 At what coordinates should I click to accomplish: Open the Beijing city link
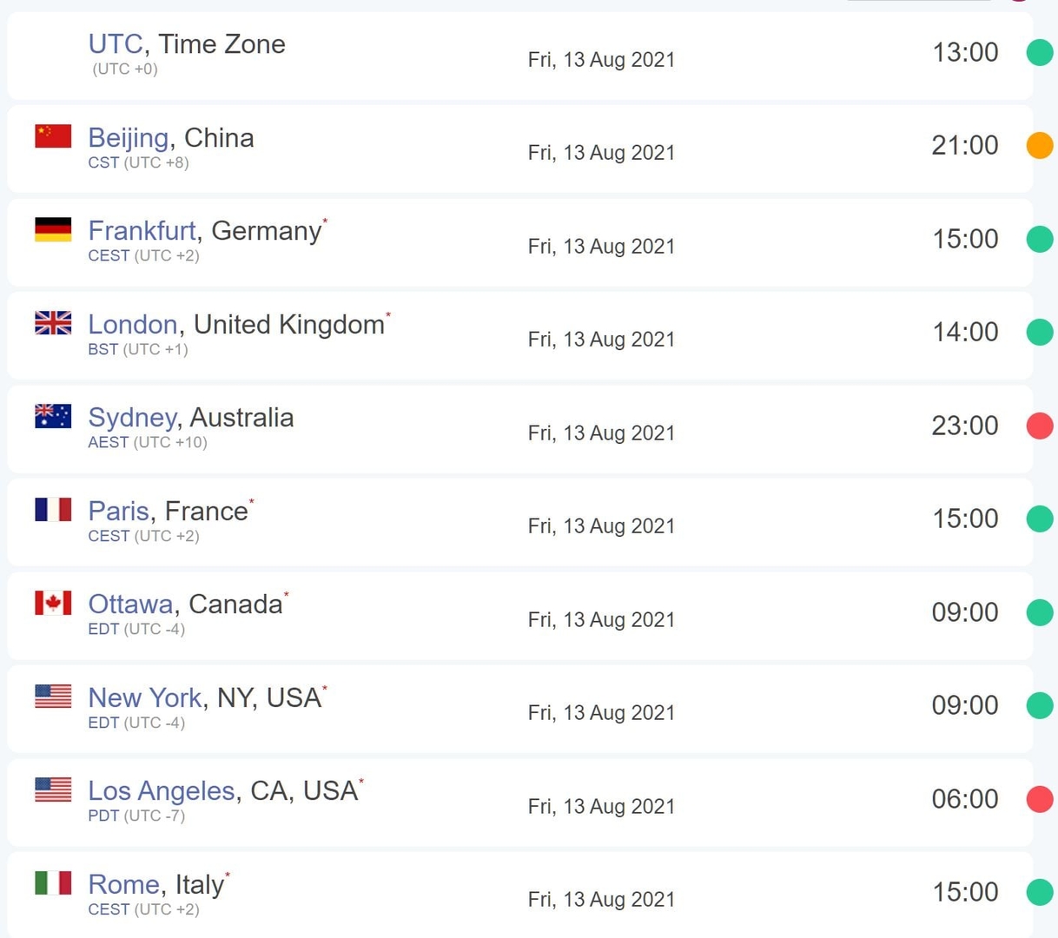coord(129,137)
